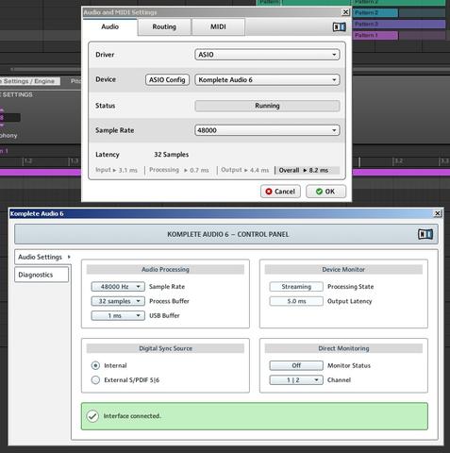Image resolution: width=450 pixels, height=453 pixels.
Task: Open the MIDI tab
Action: (218, 26)
